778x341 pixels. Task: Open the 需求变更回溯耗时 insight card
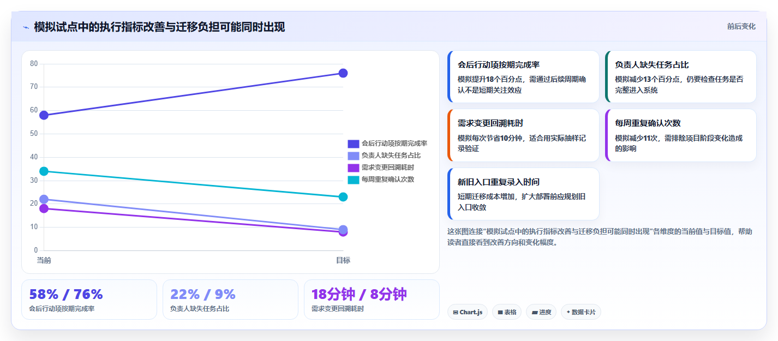coord(523,135)
